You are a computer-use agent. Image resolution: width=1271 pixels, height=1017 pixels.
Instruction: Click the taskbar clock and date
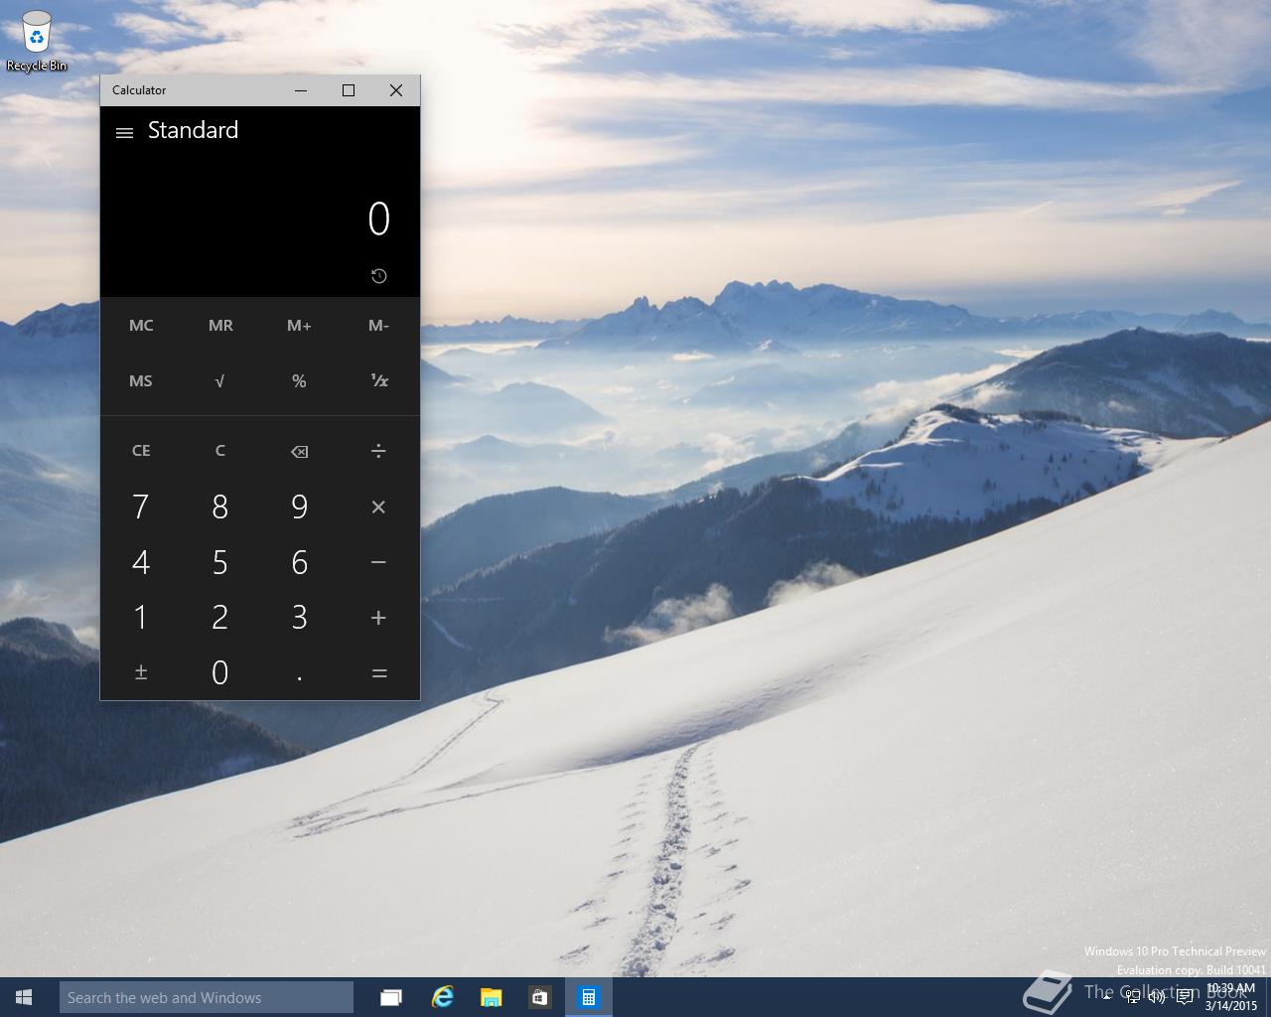1231,997
